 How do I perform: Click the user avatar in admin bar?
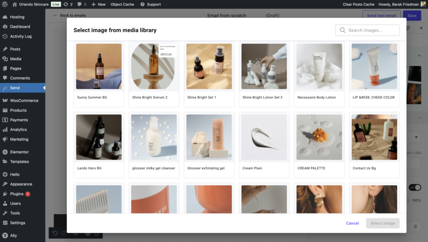point(423,4)
